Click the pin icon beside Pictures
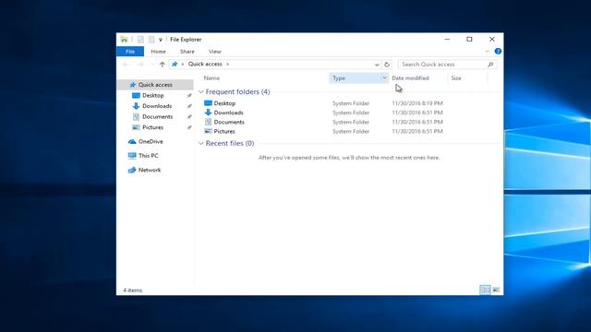 [x=189, y=127]
